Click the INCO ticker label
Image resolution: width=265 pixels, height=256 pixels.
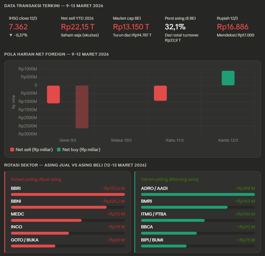(x=16, y=227)
